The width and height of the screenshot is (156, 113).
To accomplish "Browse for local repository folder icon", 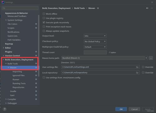I will 137,73.
